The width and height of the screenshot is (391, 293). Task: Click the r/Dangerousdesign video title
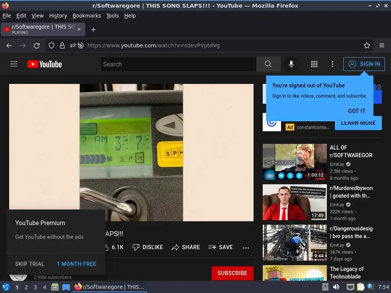click(351, 232)
